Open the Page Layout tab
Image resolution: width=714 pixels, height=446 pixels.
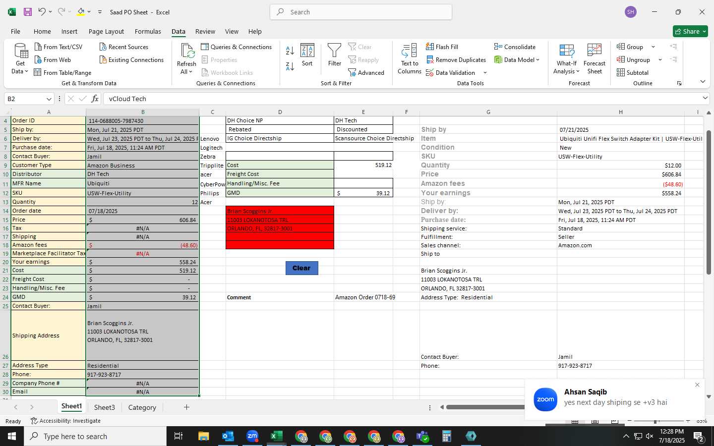(x=106, y=31)
